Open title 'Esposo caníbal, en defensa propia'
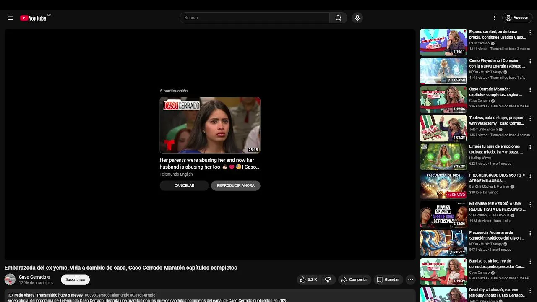The height and width of the screenshot is (302, 537). [x=497, y=34]
